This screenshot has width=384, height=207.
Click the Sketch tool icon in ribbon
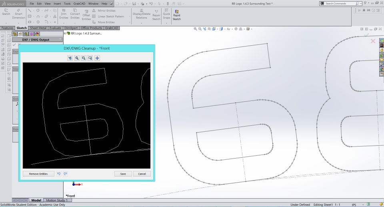6,12
